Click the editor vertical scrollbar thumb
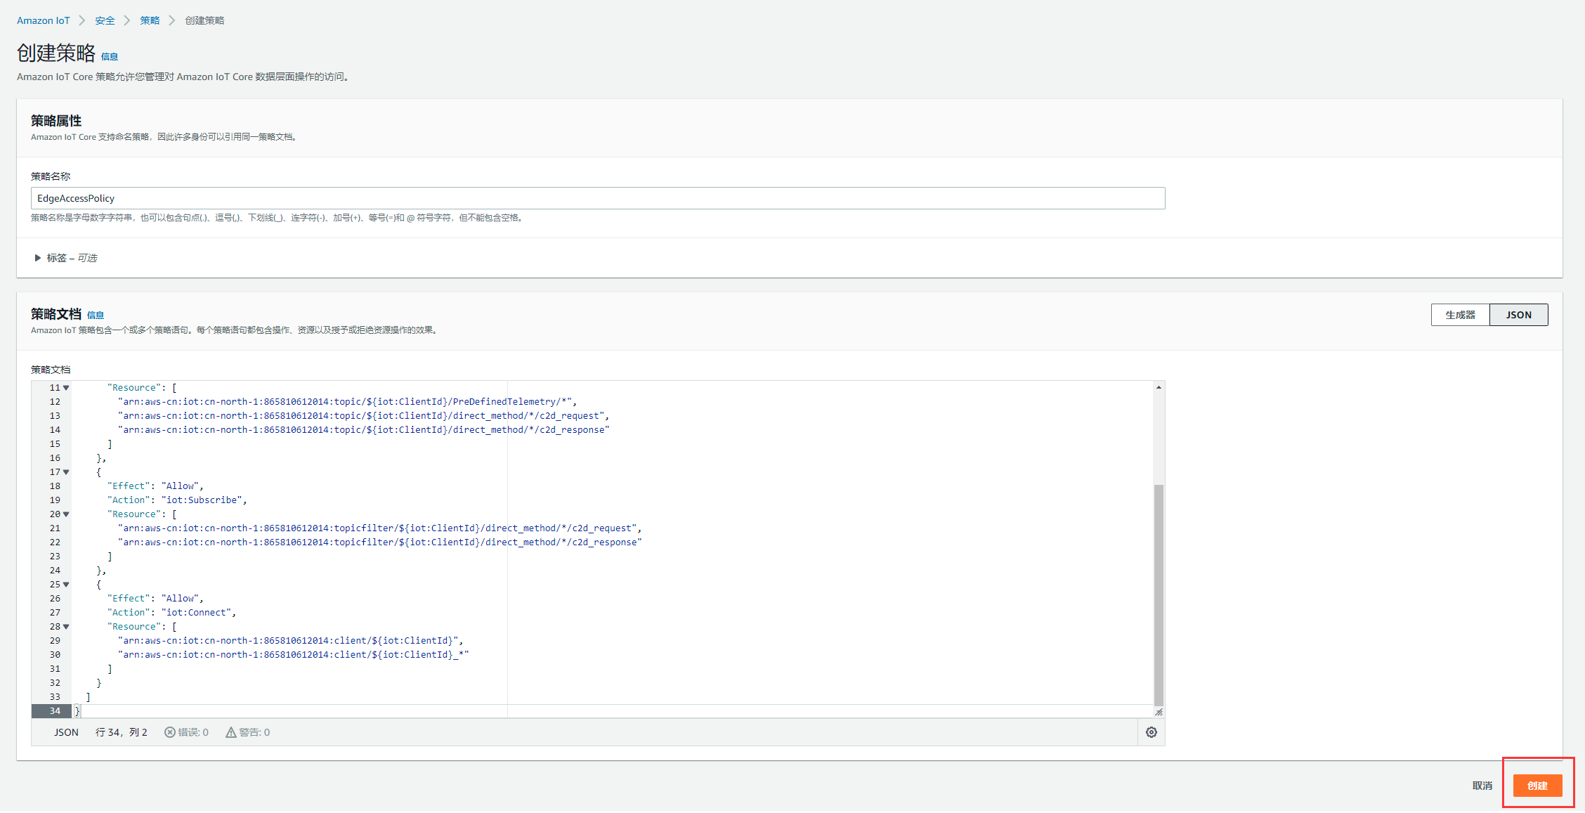1585x813 pixels. (x=1159, y=594)
